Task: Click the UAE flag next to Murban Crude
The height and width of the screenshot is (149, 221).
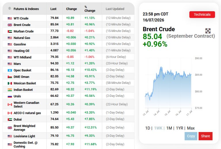Action: click(10, 31)
